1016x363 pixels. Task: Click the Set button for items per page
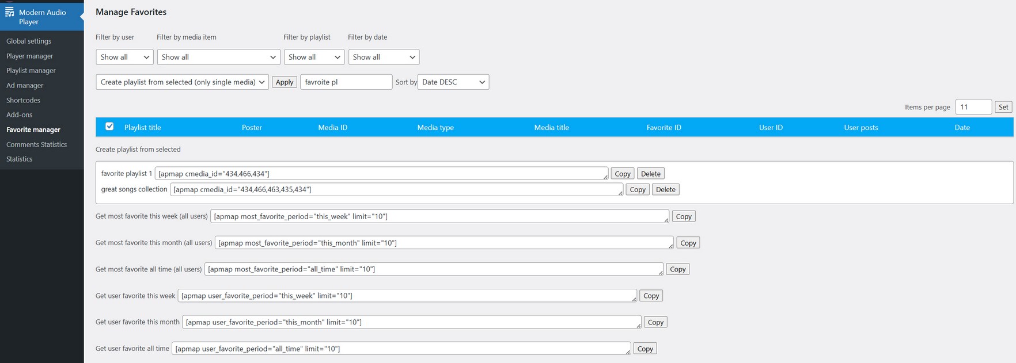(x=1003, y=107)
